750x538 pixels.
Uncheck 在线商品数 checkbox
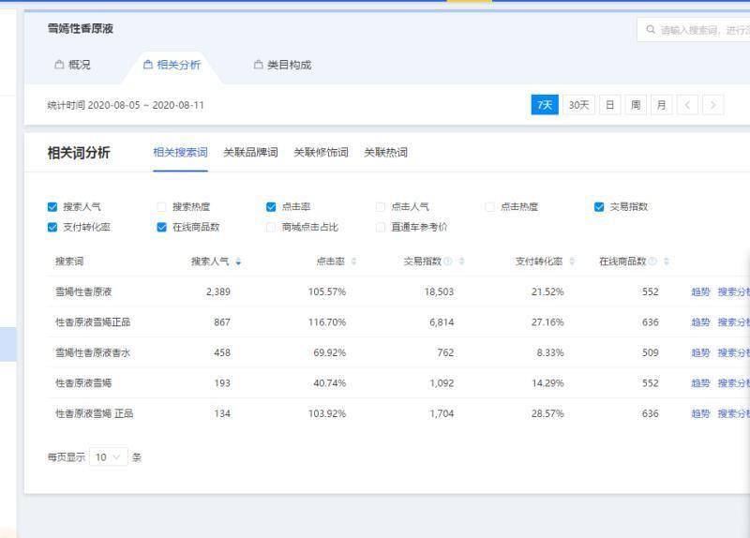click(x=161, y=227)
